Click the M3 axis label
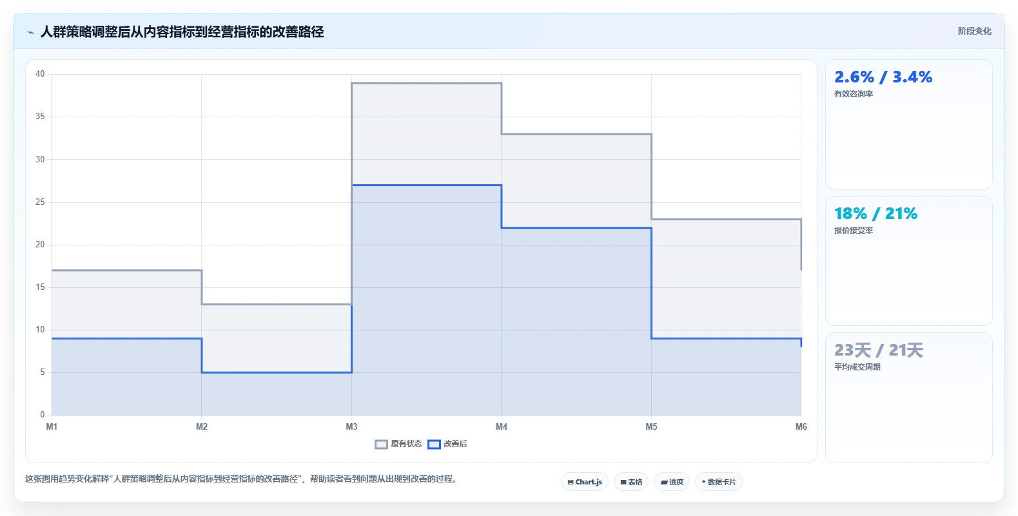This screenshot has height=516, width=1018. [x=351, y=426]
